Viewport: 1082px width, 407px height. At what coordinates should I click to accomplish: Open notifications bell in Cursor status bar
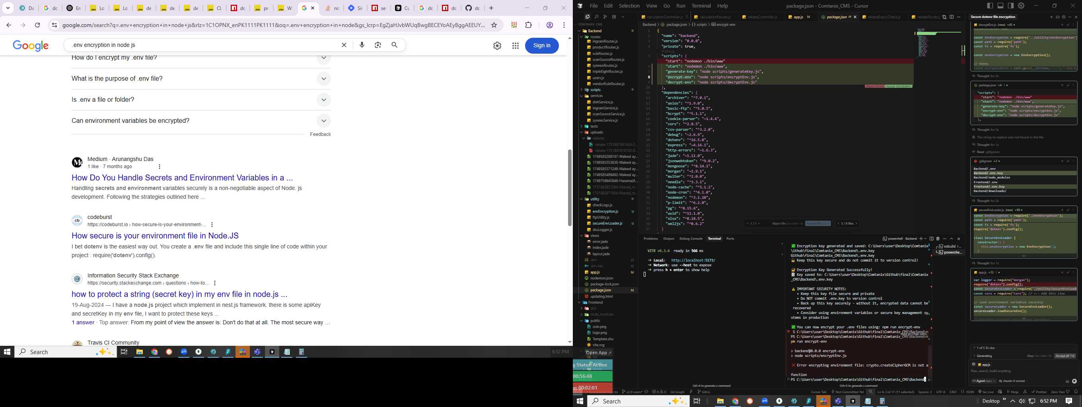pos(1076,392)
